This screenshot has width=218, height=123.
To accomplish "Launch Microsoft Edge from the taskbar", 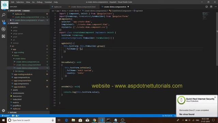I will [66, 120].
